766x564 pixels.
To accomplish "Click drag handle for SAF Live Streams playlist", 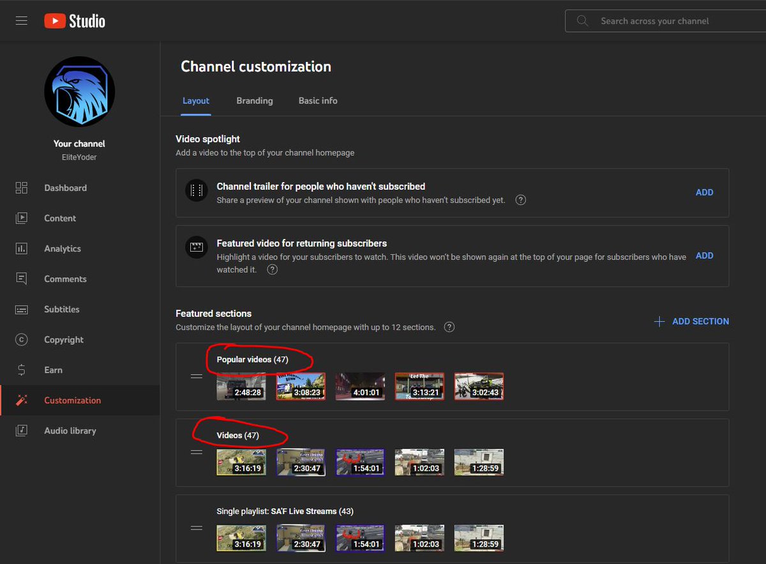I will coord(197,528).
